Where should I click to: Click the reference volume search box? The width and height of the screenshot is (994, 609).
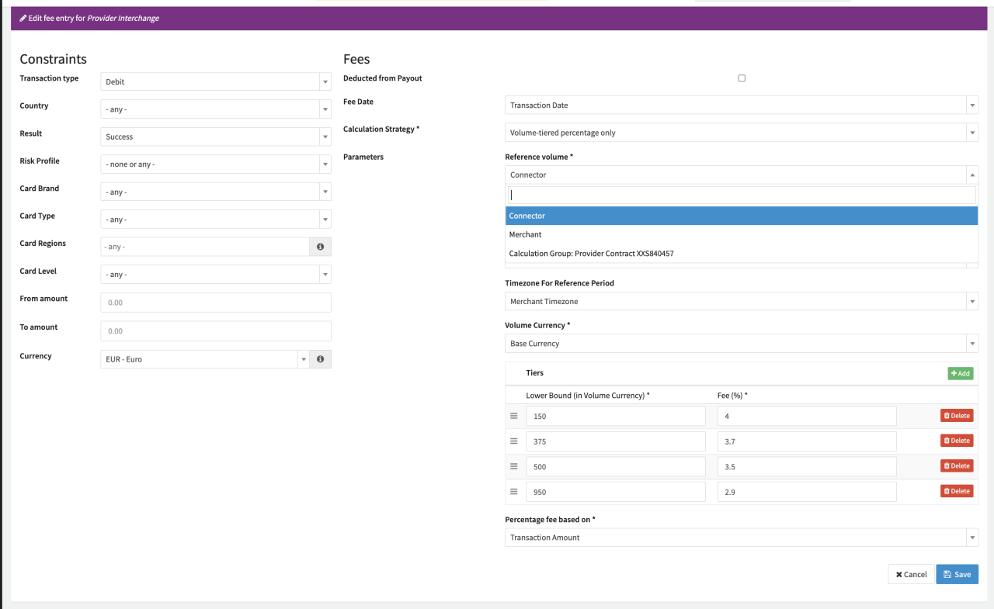[741, 195]
